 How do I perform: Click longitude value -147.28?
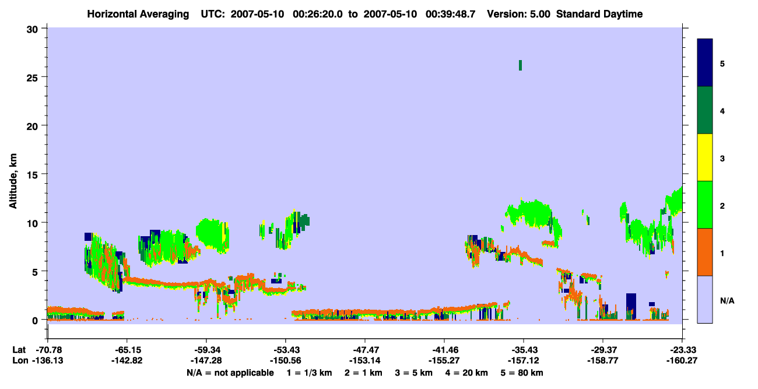(206, 361)
